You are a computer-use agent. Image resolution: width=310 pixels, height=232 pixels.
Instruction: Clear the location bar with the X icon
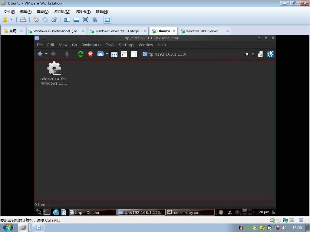tap(247, 54)
